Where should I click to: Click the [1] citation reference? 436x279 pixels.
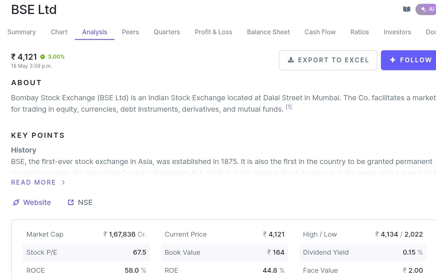[289, 107]
